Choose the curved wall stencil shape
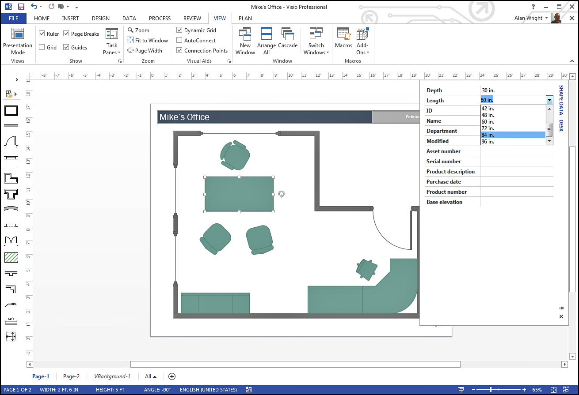Viewport: 579px width, 395px height. (11, 208)
